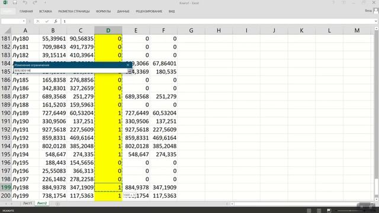Select row 181 header

(5, 38)
